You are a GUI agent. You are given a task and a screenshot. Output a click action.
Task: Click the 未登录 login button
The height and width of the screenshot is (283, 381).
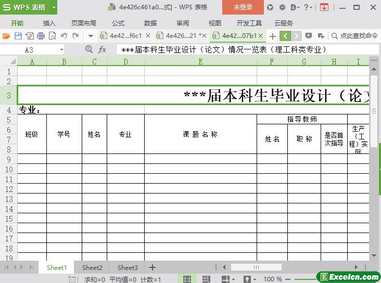click(243, 7)
